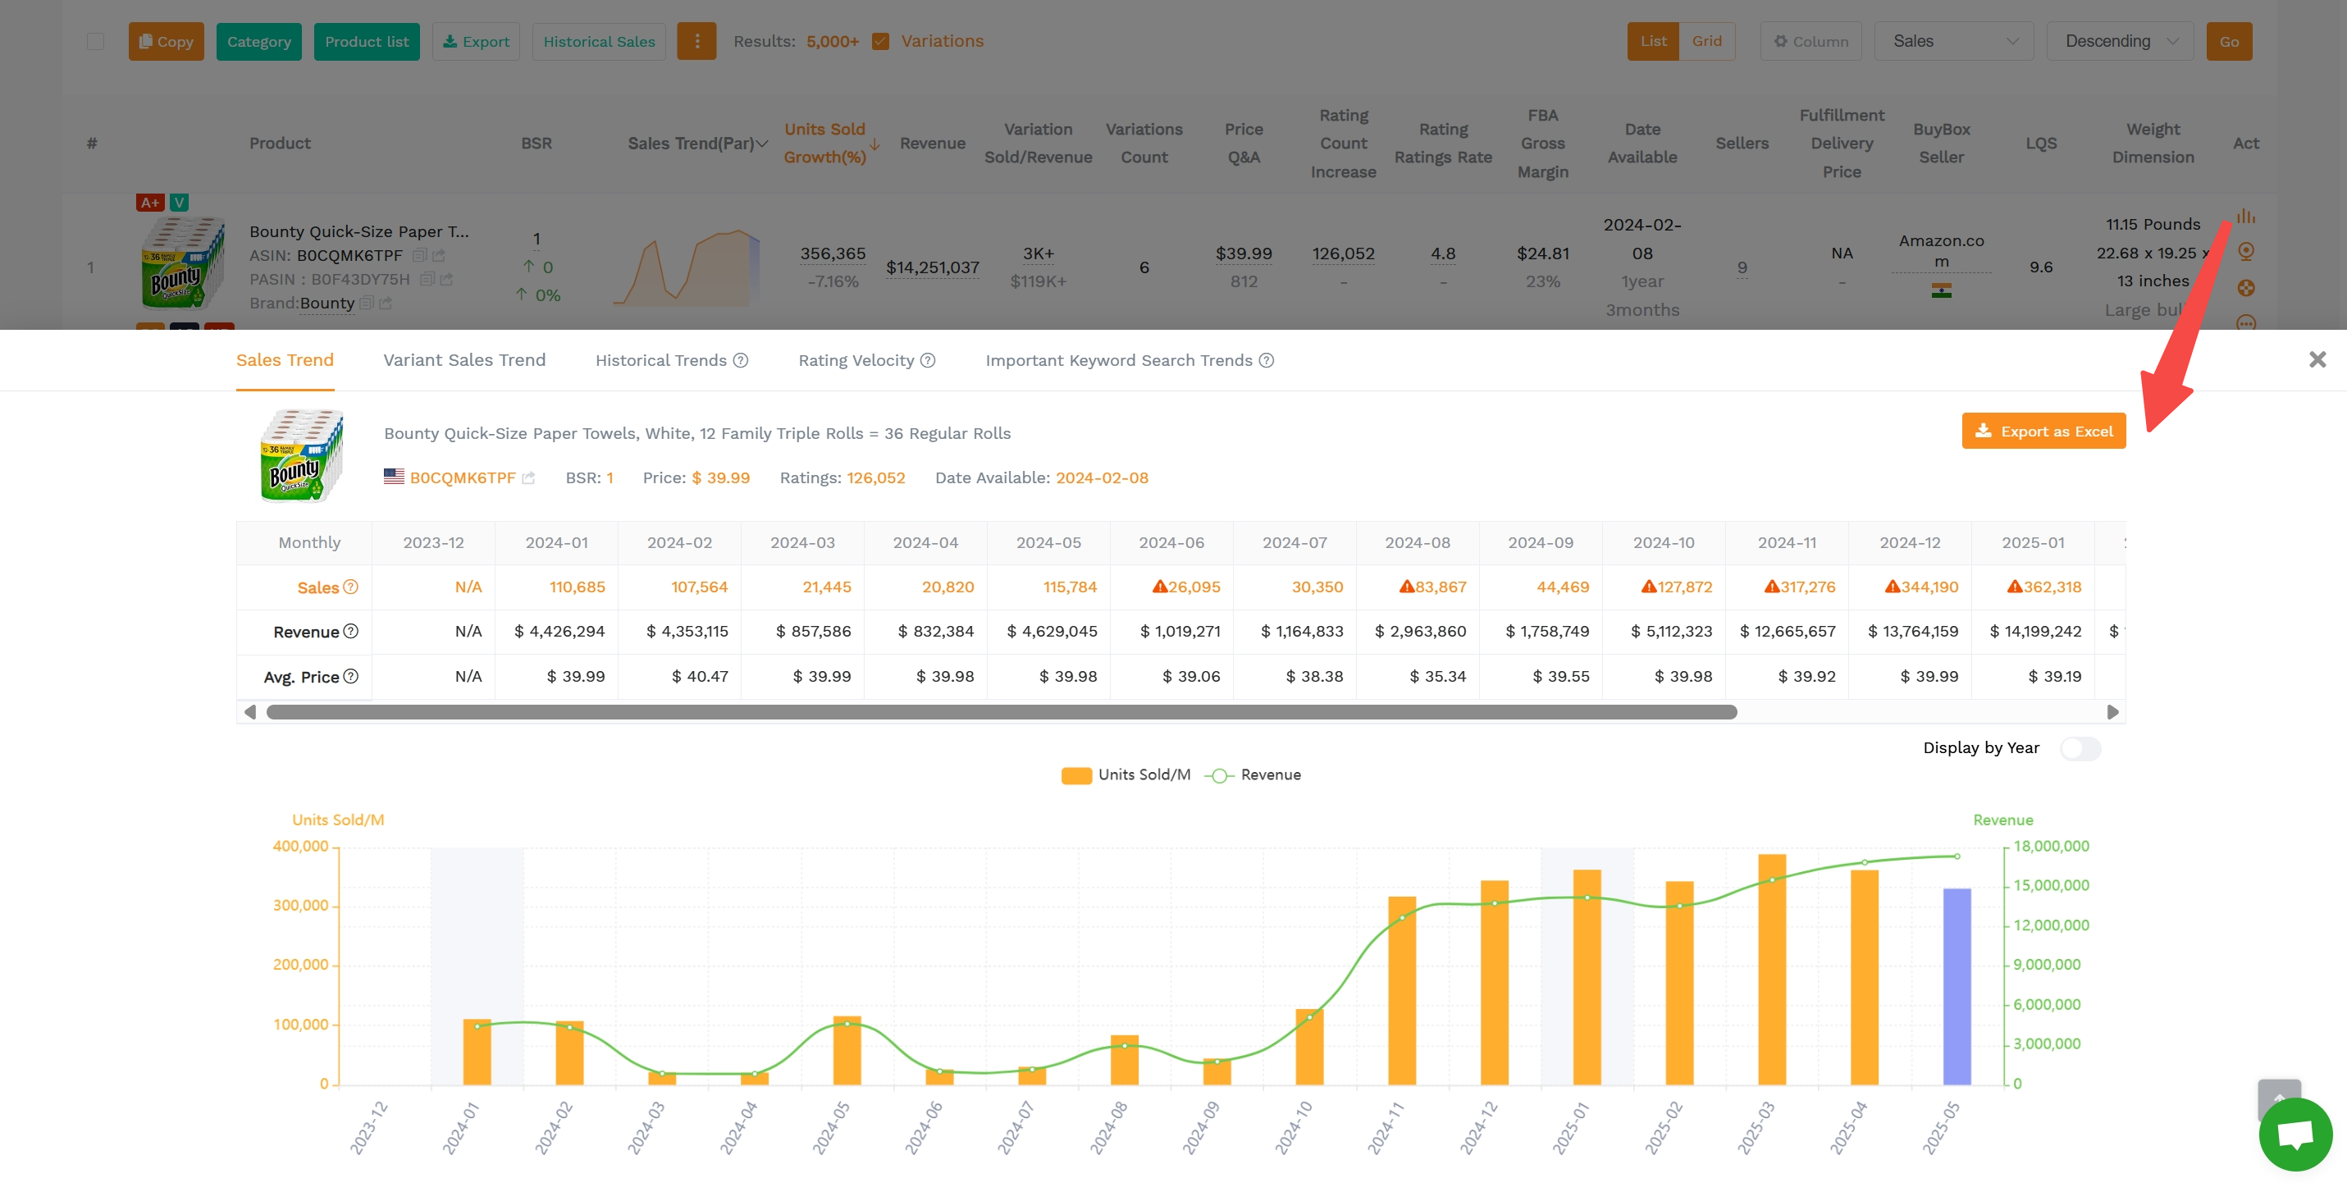
Task: Click the round checkered icon in Act column
Action: 2246,288
